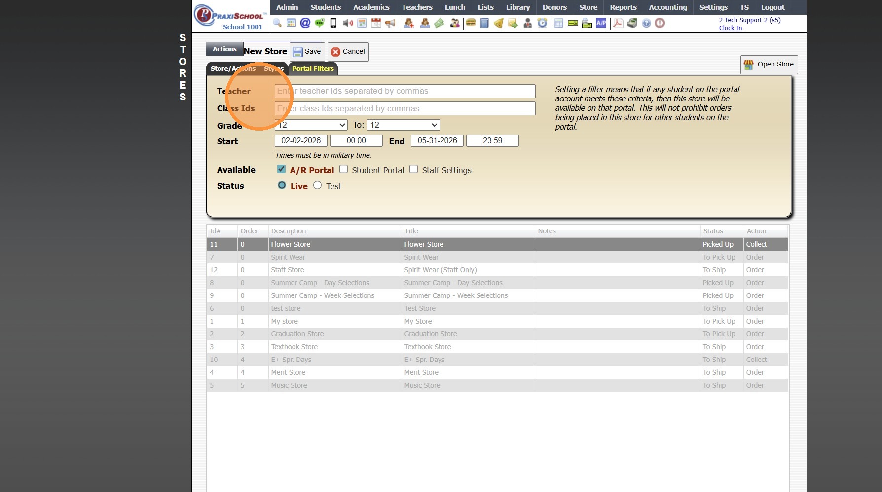Screen dimensions: 882x492
Task: Click the golden bell icon
Action: click(499, 23)
